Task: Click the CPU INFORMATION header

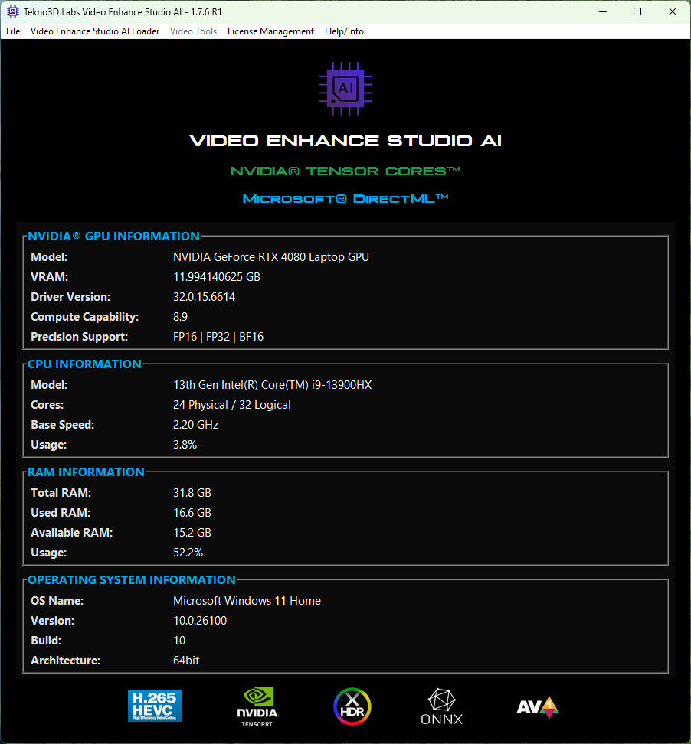Action: (x=84, y=364)
